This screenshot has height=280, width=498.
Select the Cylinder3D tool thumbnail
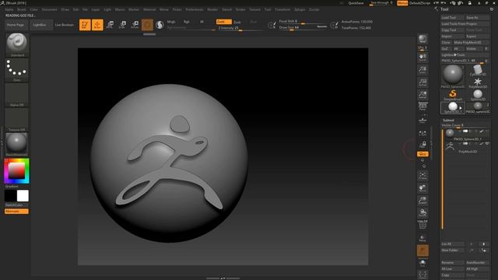(477, 71)
